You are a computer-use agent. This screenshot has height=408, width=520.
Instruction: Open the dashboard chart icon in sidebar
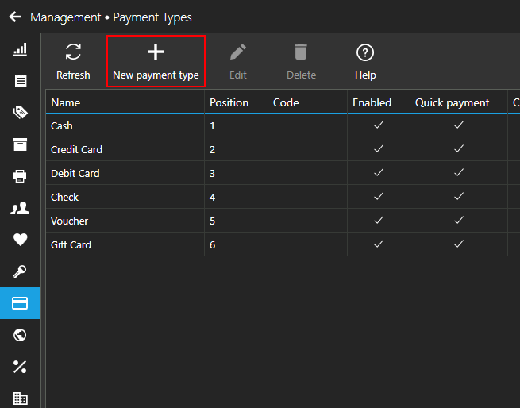tap(20, 49)
